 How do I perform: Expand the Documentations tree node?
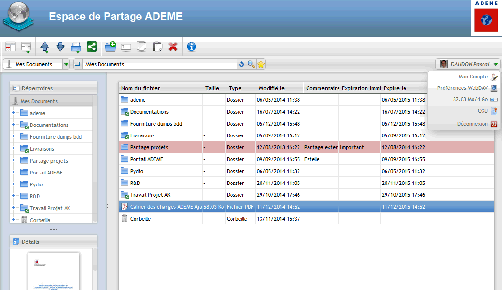click(x=13, y=125)
